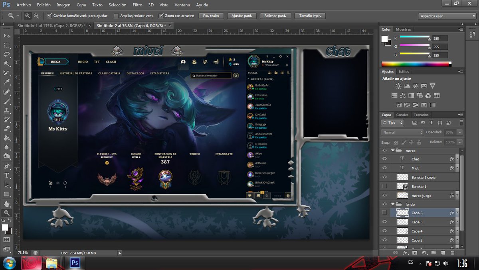The image size is (479, 270).
Task: Switch to the Canales tab
Action: pos(402,115)
